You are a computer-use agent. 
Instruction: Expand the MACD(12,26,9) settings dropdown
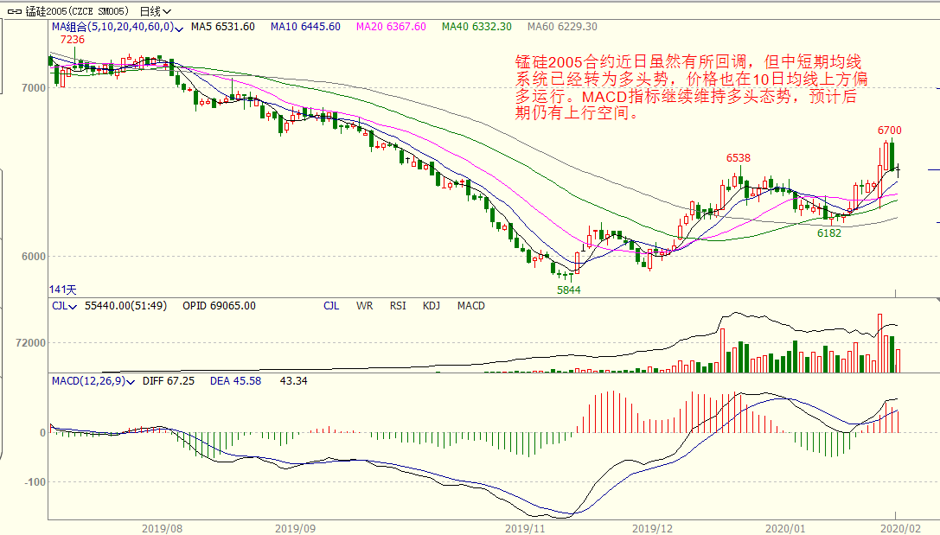[x=131, y=381]
